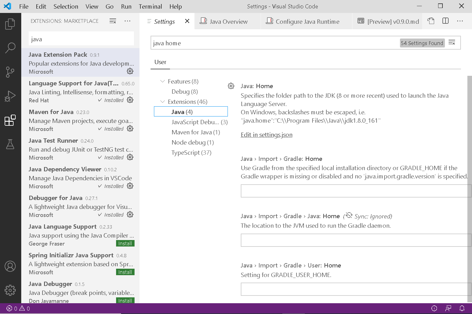Open the Extensions view icon
Viewport: 472px width, 314px height.
coord(10,120)
